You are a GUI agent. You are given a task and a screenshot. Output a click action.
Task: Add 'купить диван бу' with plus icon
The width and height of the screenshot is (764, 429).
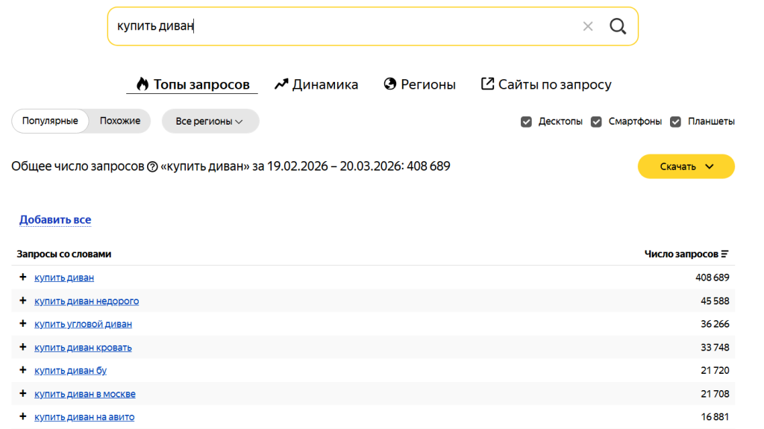22,370
